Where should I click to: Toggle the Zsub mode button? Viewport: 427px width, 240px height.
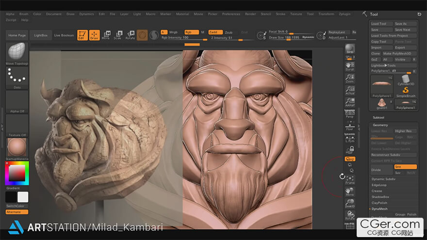pos(229,32)
